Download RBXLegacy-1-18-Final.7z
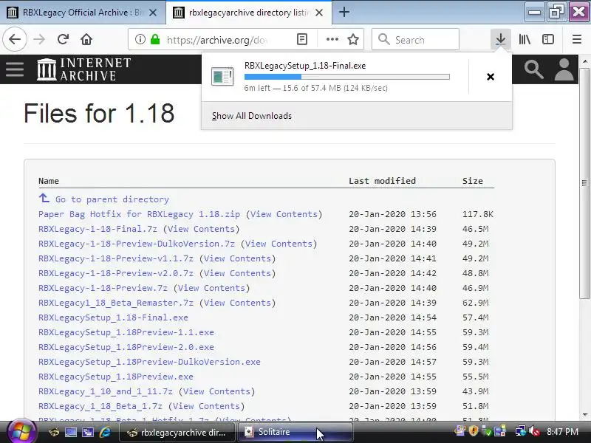This screenshot has width=591, height=443. coord(98,229)
